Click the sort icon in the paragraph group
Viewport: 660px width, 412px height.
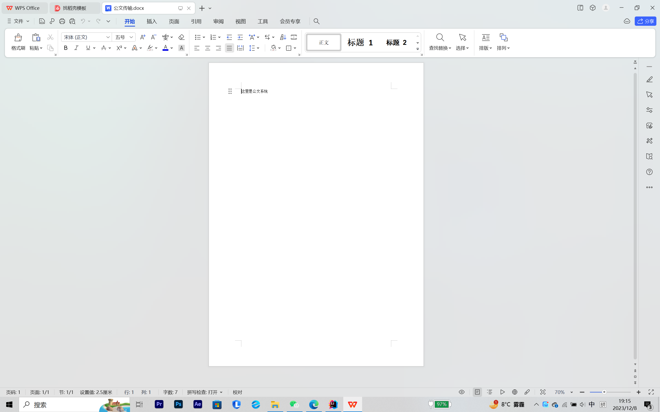(283, 37)
